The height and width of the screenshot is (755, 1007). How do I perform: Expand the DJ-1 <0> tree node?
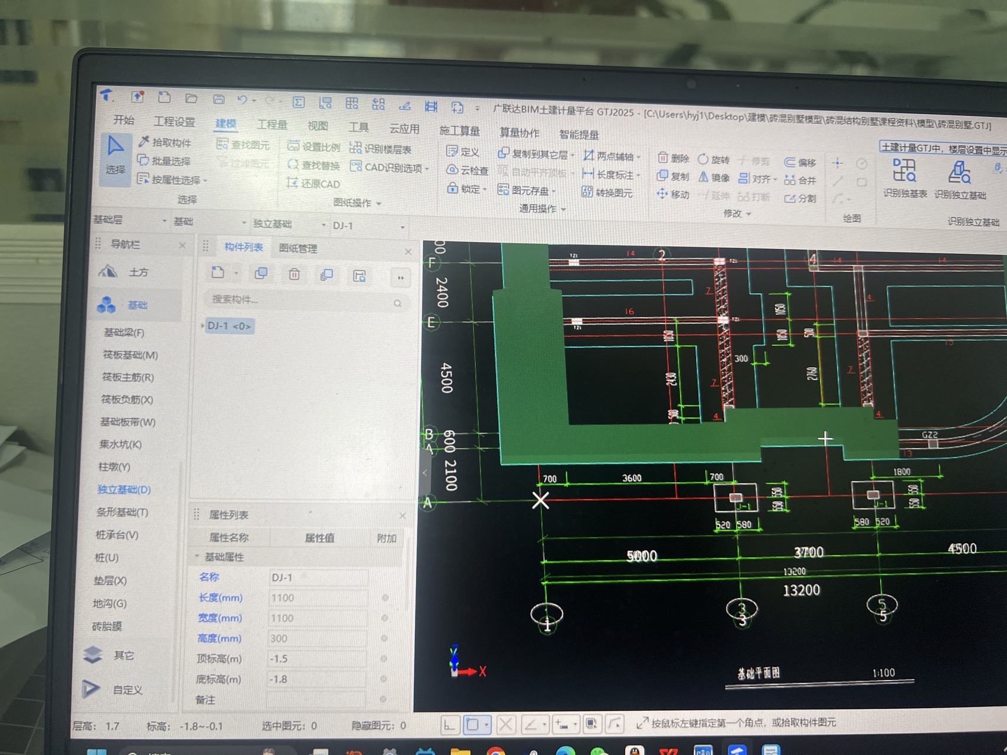coord(203,325)
